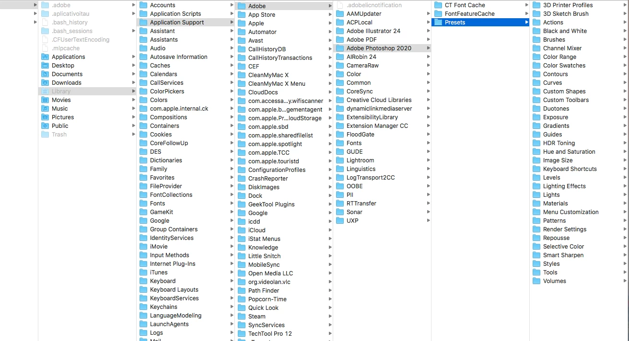
Task: Click the Applications folder icon
Action: click(45, 57)
